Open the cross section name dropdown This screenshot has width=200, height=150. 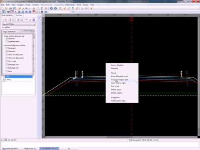point(19,24)
